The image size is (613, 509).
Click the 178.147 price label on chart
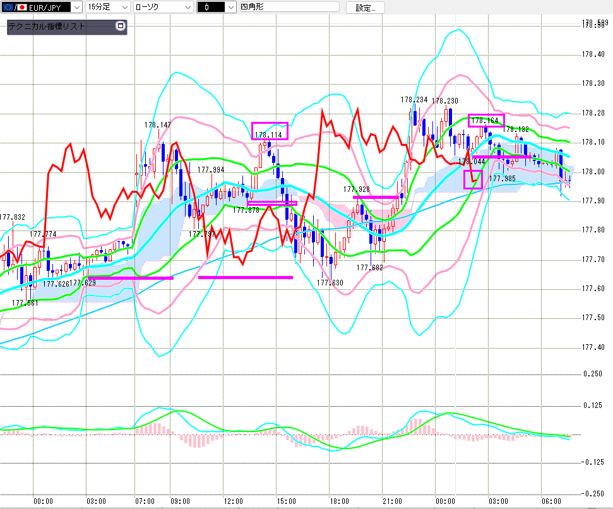(157, 125)
